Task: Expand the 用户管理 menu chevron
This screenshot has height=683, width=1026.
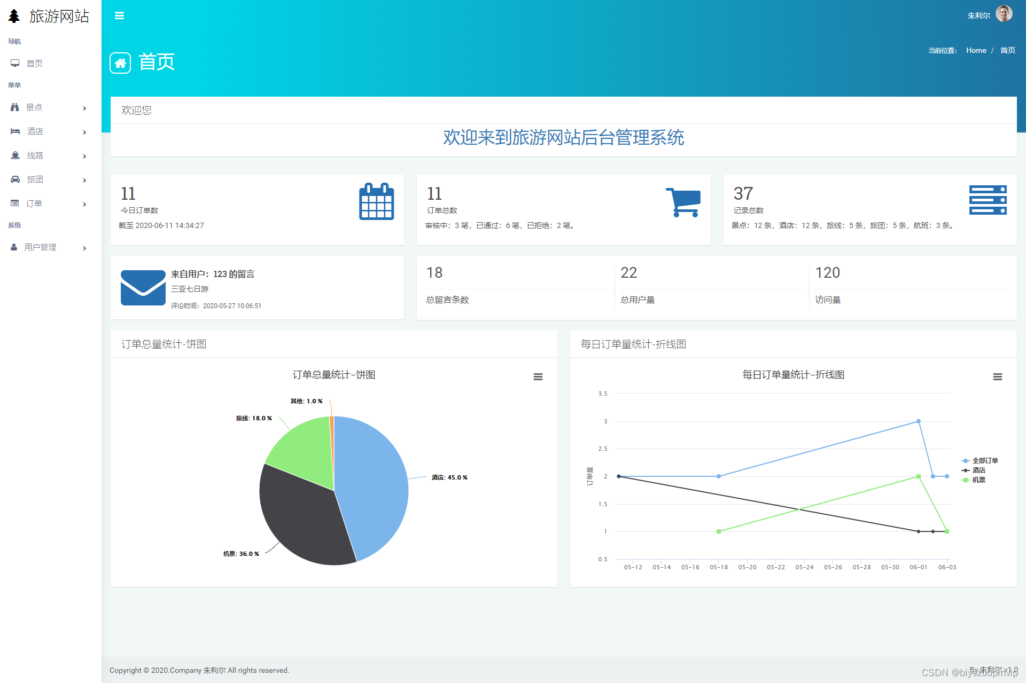Action: click(x=84, y=248)
